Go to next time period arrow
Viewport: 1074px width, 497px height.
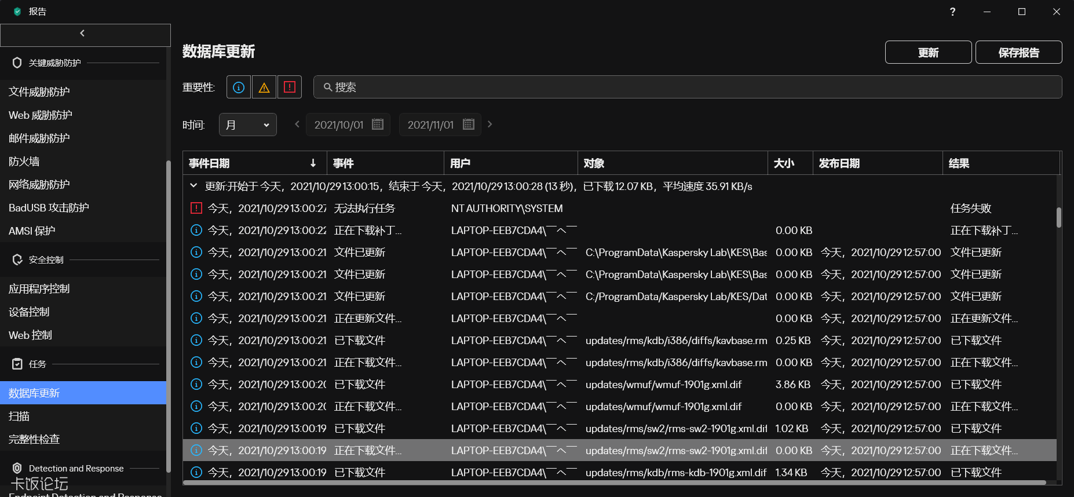(x=489, y=124)
